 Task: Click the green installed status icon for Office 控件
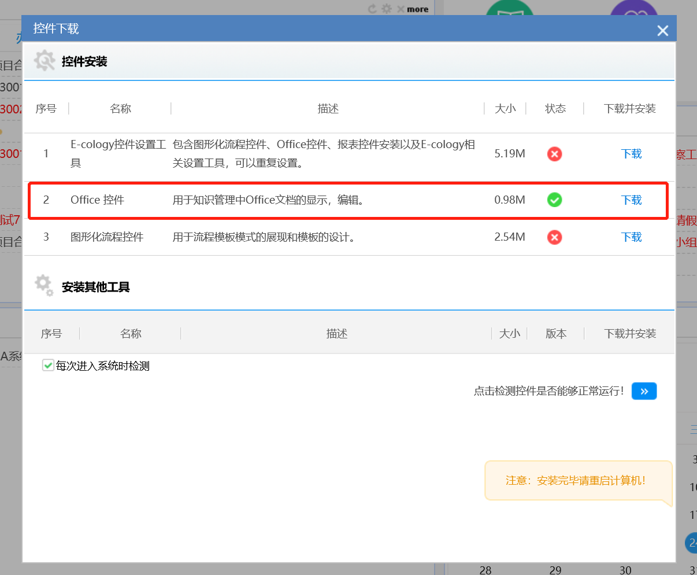[554, 200]
